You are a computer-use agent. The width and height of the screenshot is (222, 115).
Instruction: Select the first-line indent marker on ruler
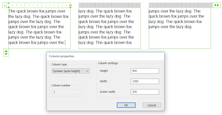click(x=9, y=4)
